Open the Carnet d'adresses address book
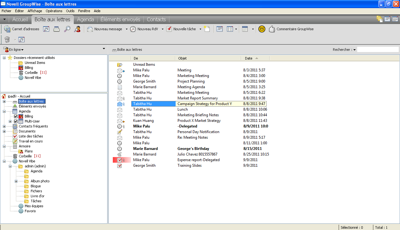 click(22, 29)
